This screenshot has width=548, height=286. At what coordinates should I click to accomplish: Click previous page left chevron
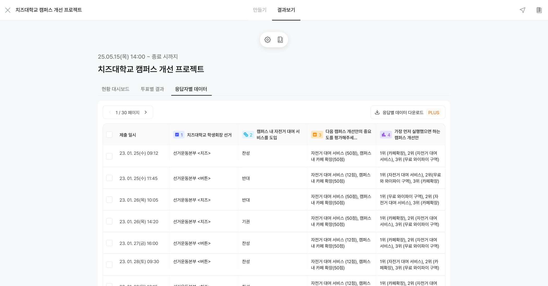[110, 112]
